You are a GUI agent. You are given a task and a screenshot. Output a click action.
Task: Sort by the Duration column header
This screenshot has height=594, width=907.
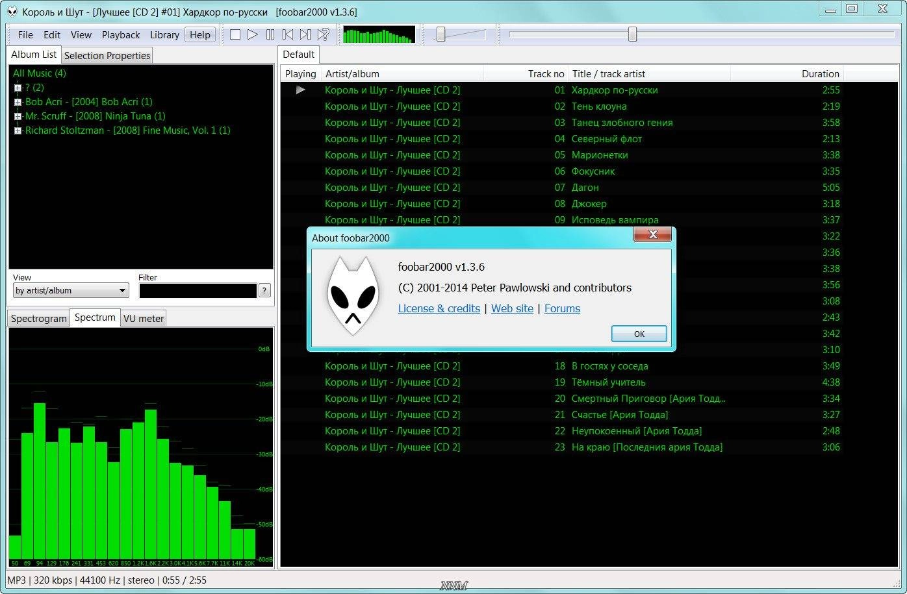(787, 73)
